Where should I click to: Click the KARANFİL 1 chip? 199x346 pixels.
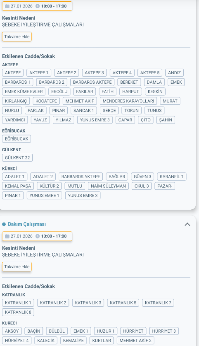pyautogui.click(x=172, y=177)
